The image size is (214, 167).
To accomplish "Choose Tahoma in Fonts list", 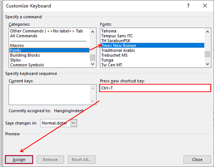I will click(109, 31).
